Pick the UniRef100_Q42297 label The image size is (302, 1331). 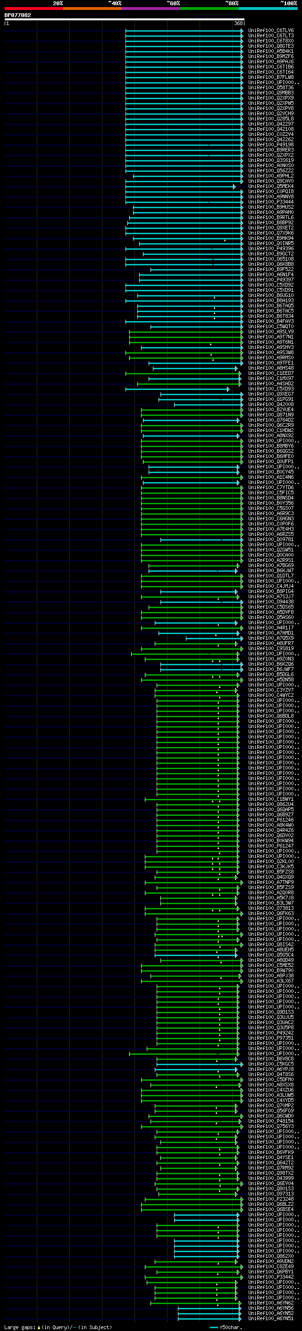(271, 124)
